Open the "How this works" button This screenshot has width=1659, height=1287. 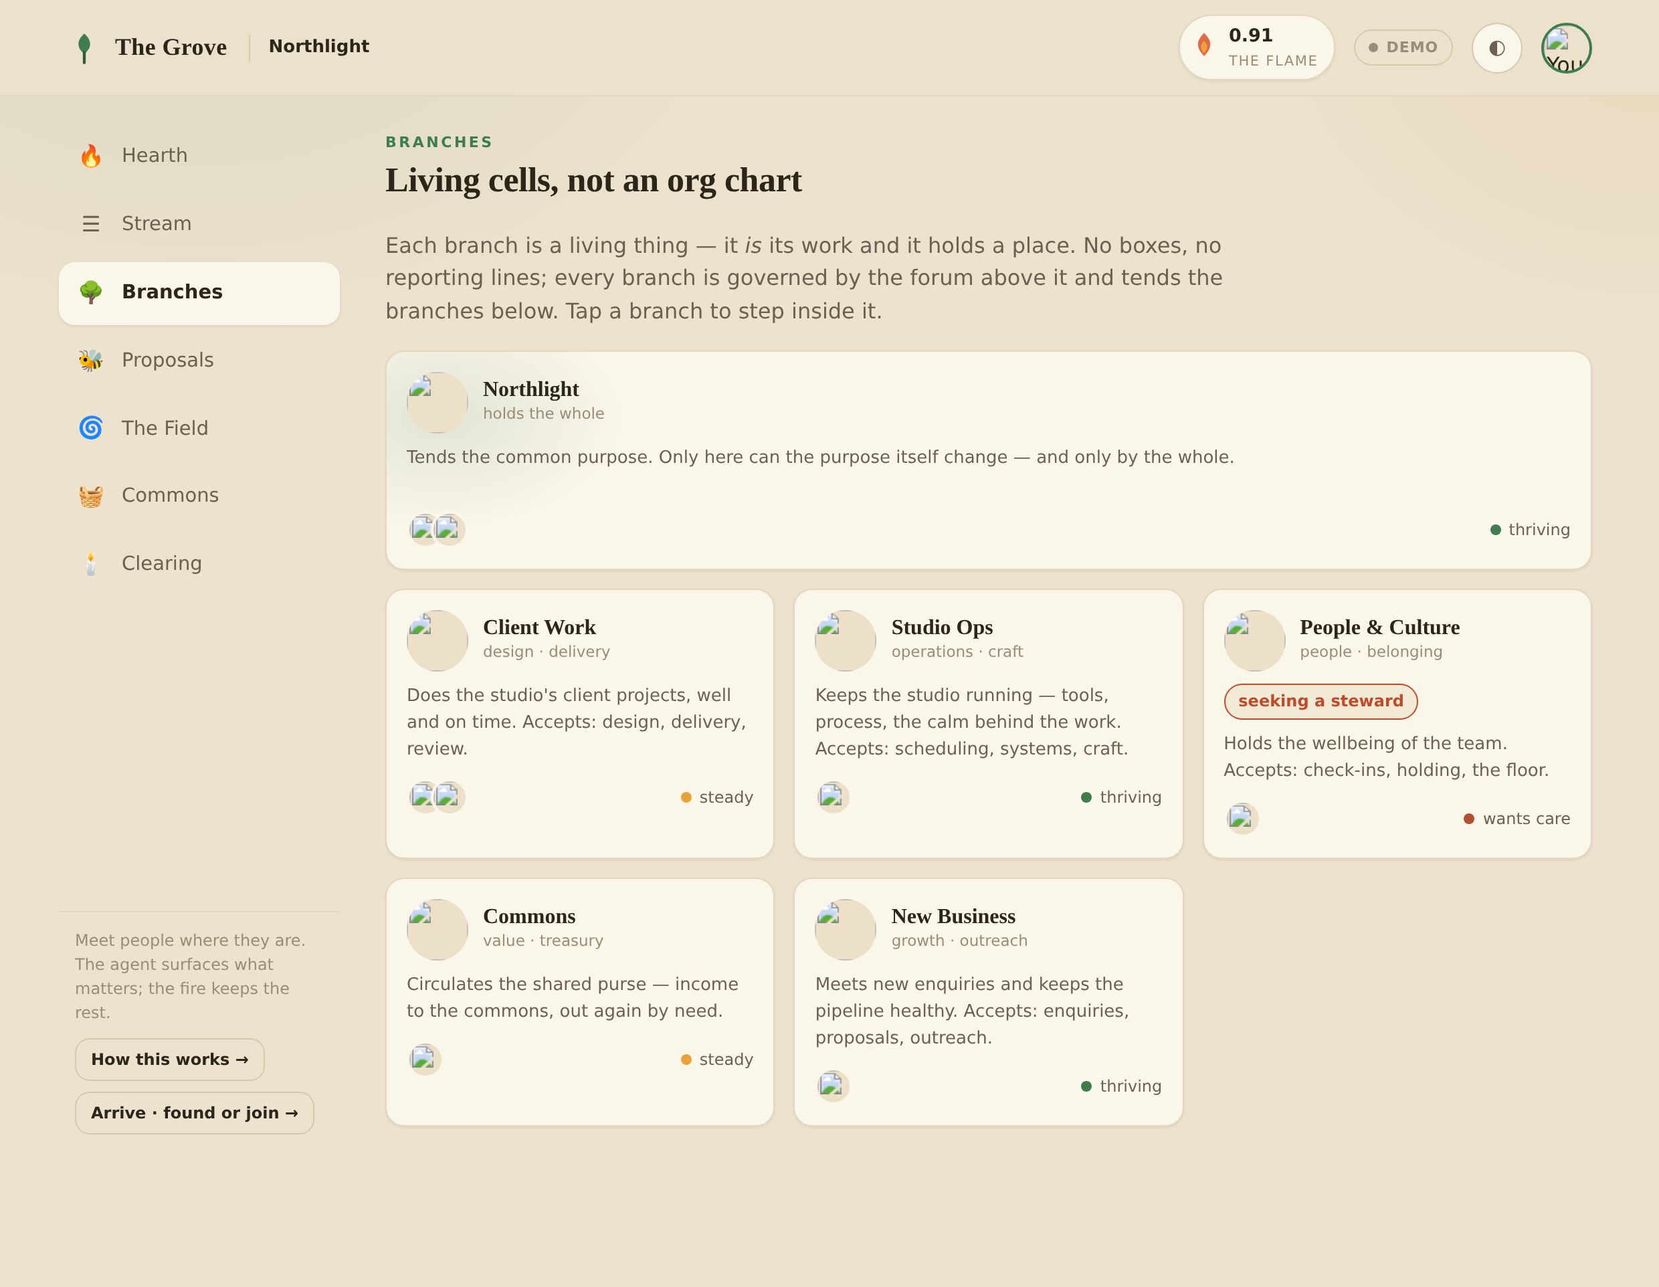(x=169, y=1060)
